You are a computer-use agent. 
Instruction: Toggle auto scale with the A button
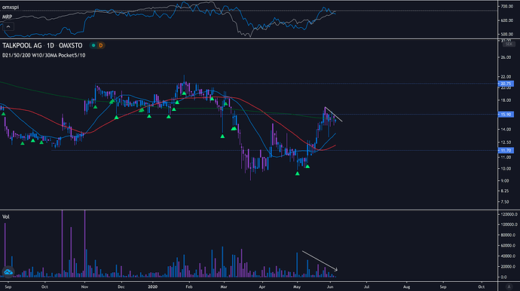click(509, 286)
